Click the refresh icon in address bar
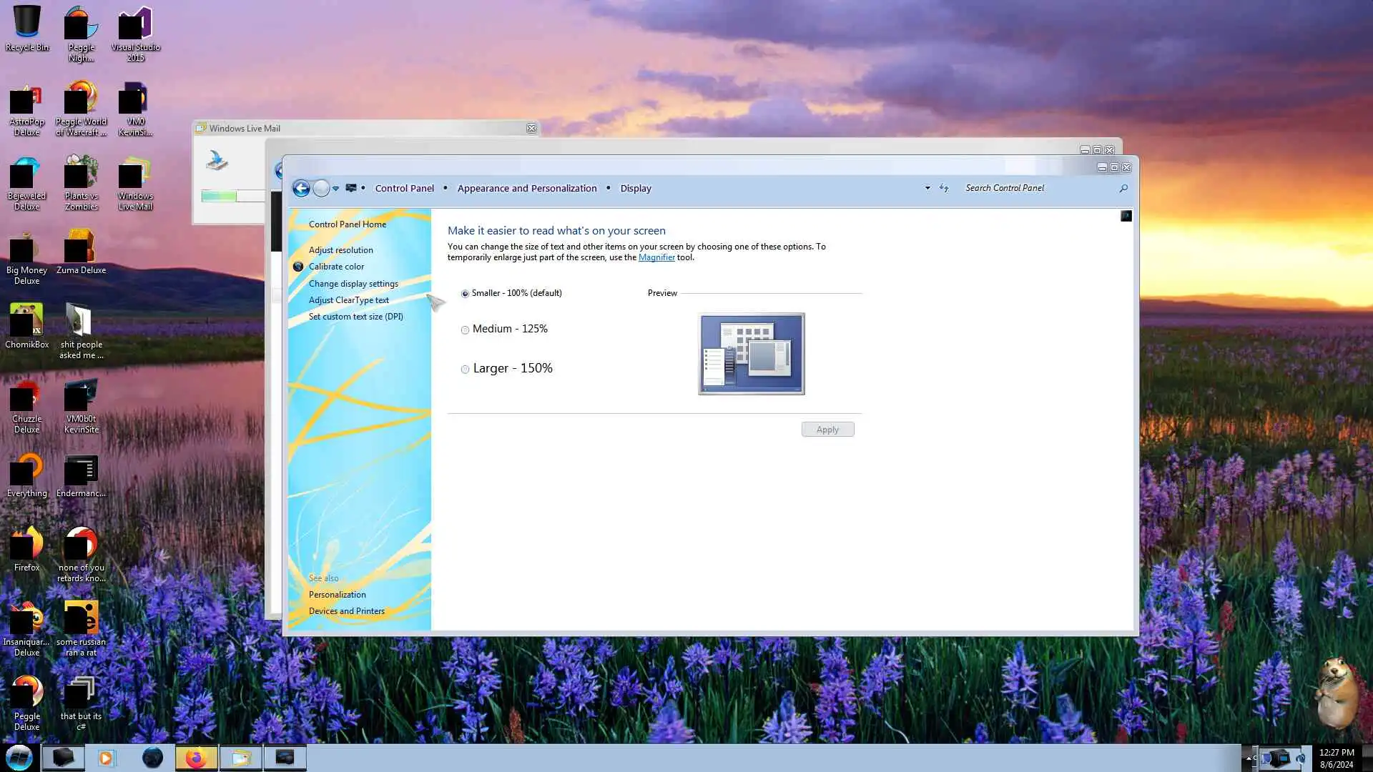Screen dimensions: 1373x772 click(944, 188)
